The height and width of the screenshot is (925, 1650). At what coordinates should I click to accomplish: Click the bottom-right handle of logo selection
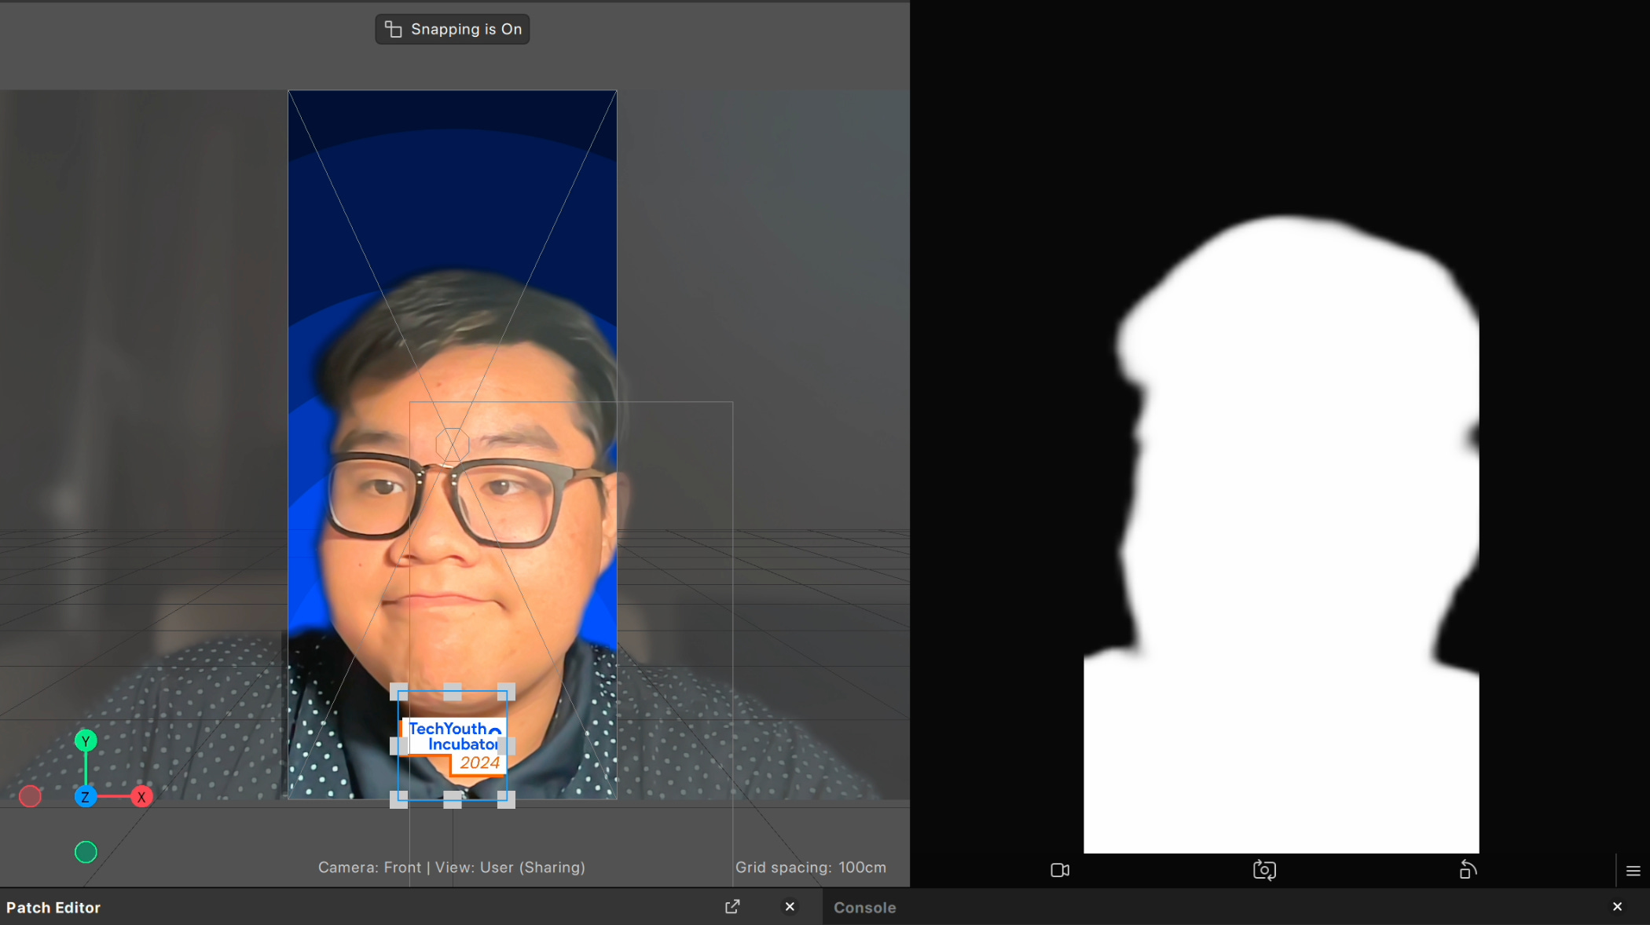(x=507, y=799)
